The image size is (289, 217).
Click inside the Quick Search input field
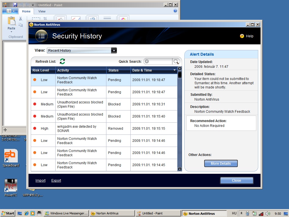tap(160, 61)
